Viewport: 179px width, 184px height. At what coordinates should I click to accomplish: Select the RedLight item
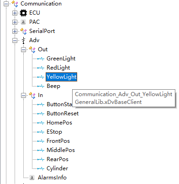[58, 68]
